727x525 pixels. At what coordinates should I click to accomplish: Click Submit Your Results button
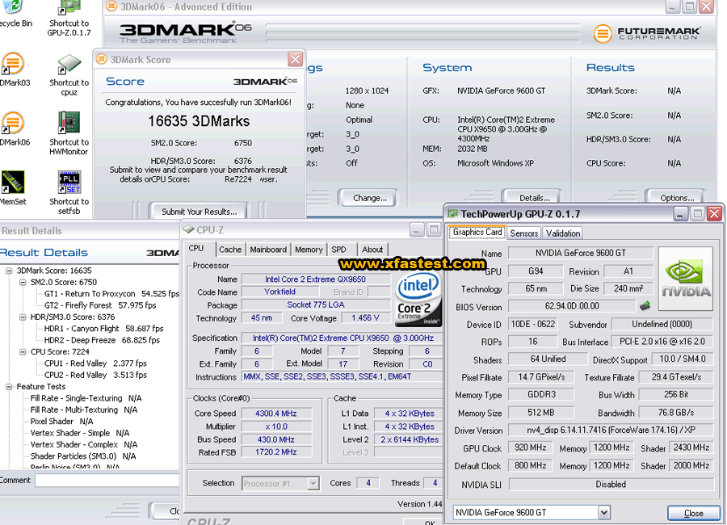click(x=199, y=212)
